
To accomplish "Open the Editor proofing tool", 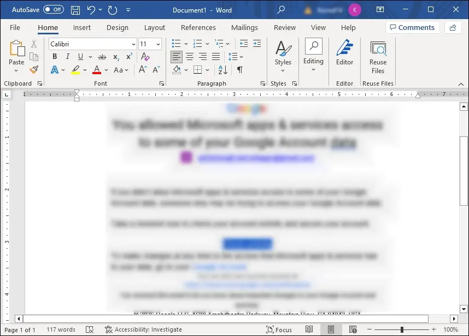I will pos(344,52).
